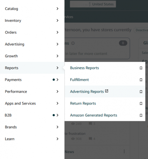This screenshot has height=159, width=148.
Task: Open the News section three-dot menu
Action: pos(124,151)
